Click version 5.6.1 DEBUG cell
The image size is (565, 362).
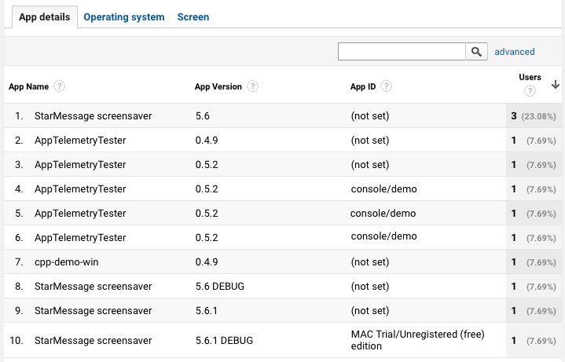click(x=224, y=340)
